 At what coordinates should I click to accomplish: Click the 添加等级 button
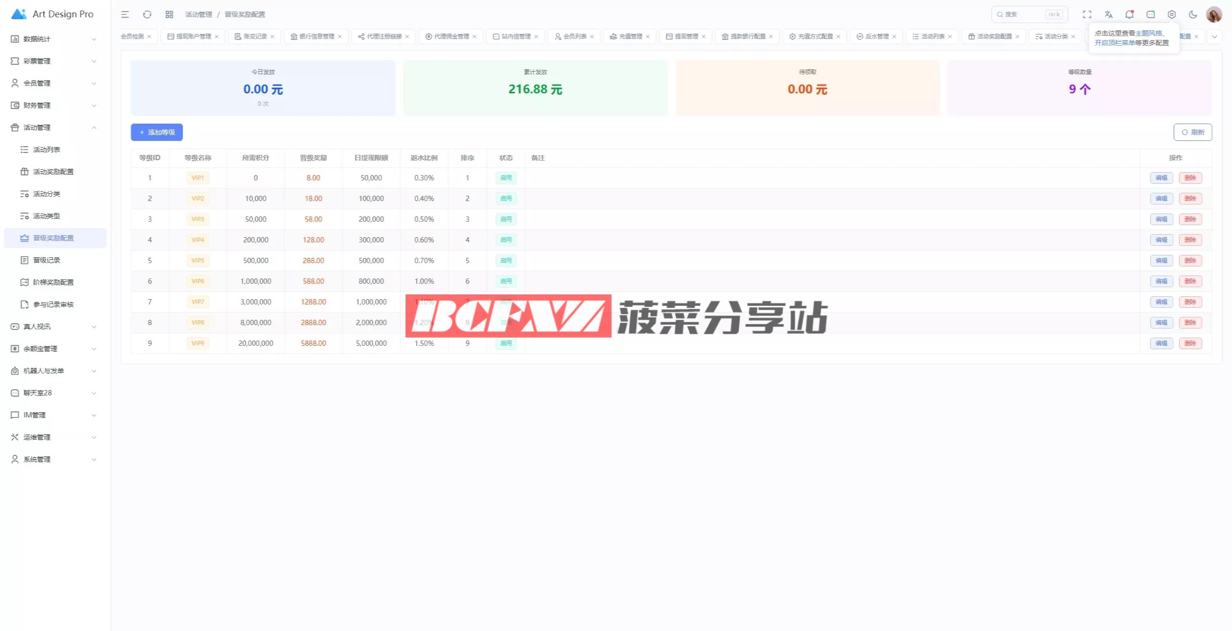pos(157,132)
